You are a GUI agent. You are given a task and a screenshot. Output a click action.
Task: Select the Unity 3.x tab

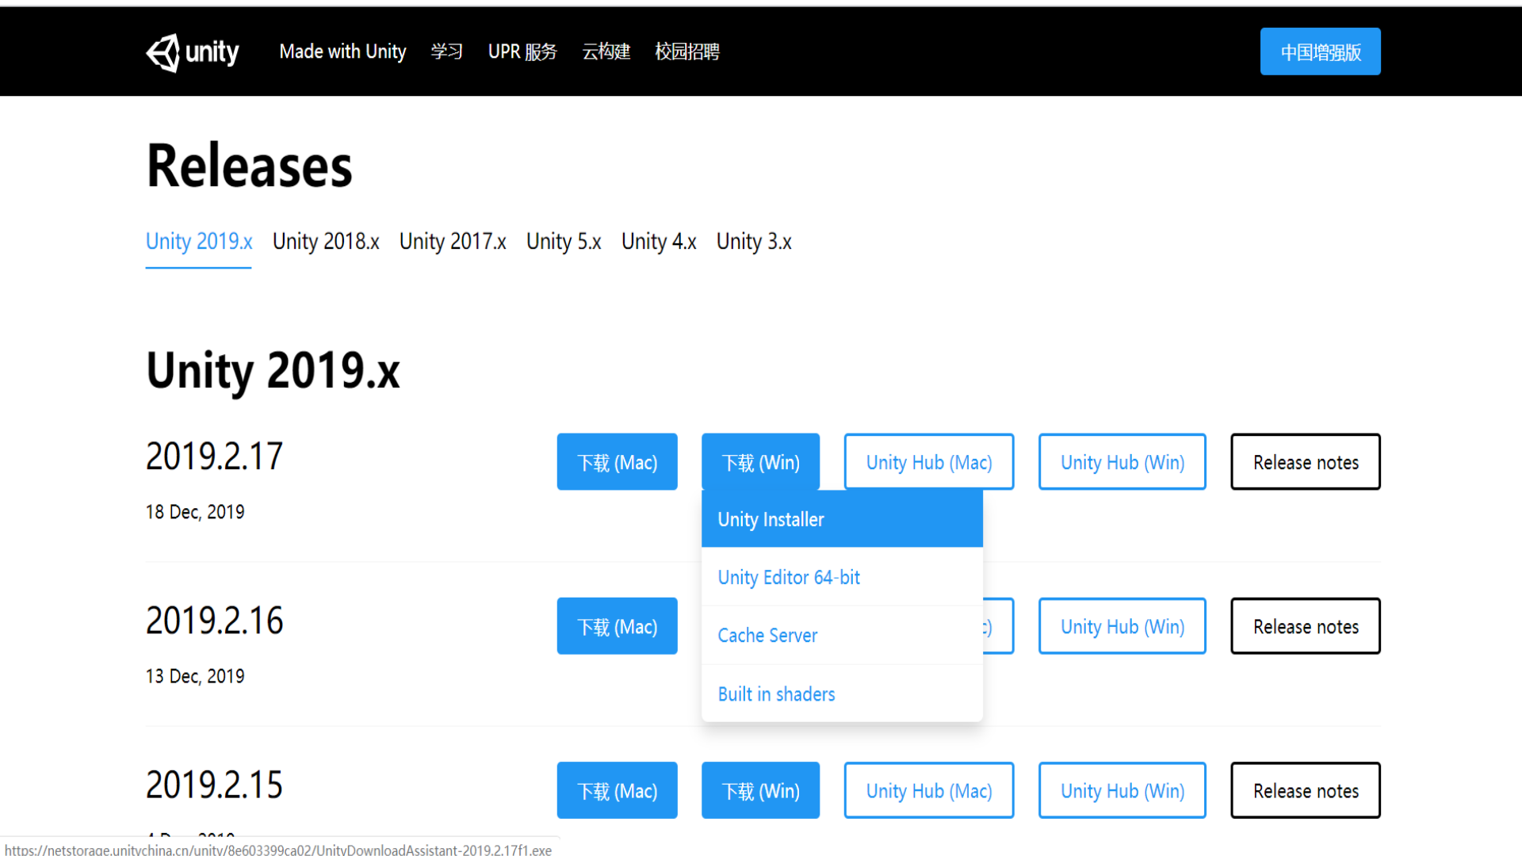click(x=754, y=242)
